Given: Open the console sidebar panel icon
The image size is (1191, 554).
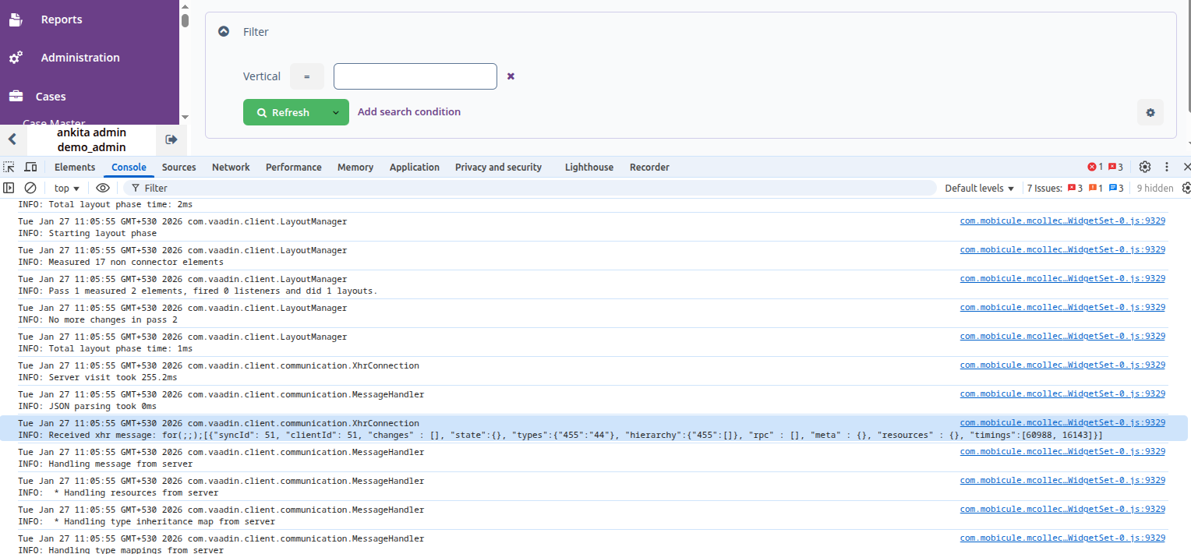Looking at the screenshot, I should pos(9,188).
